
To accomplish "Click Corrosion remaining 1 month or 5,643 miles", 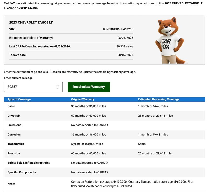I will [x=153, y=135].
